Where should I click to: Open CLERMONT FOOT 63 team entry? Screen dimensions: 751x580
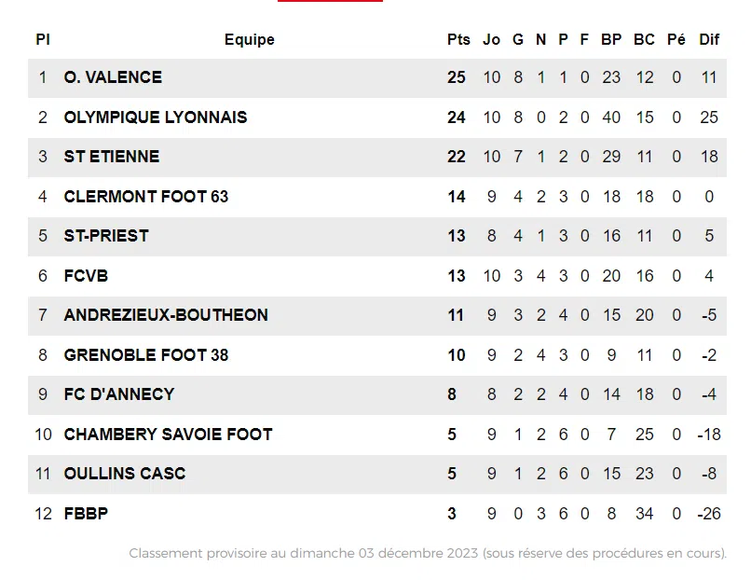point(146,197)
